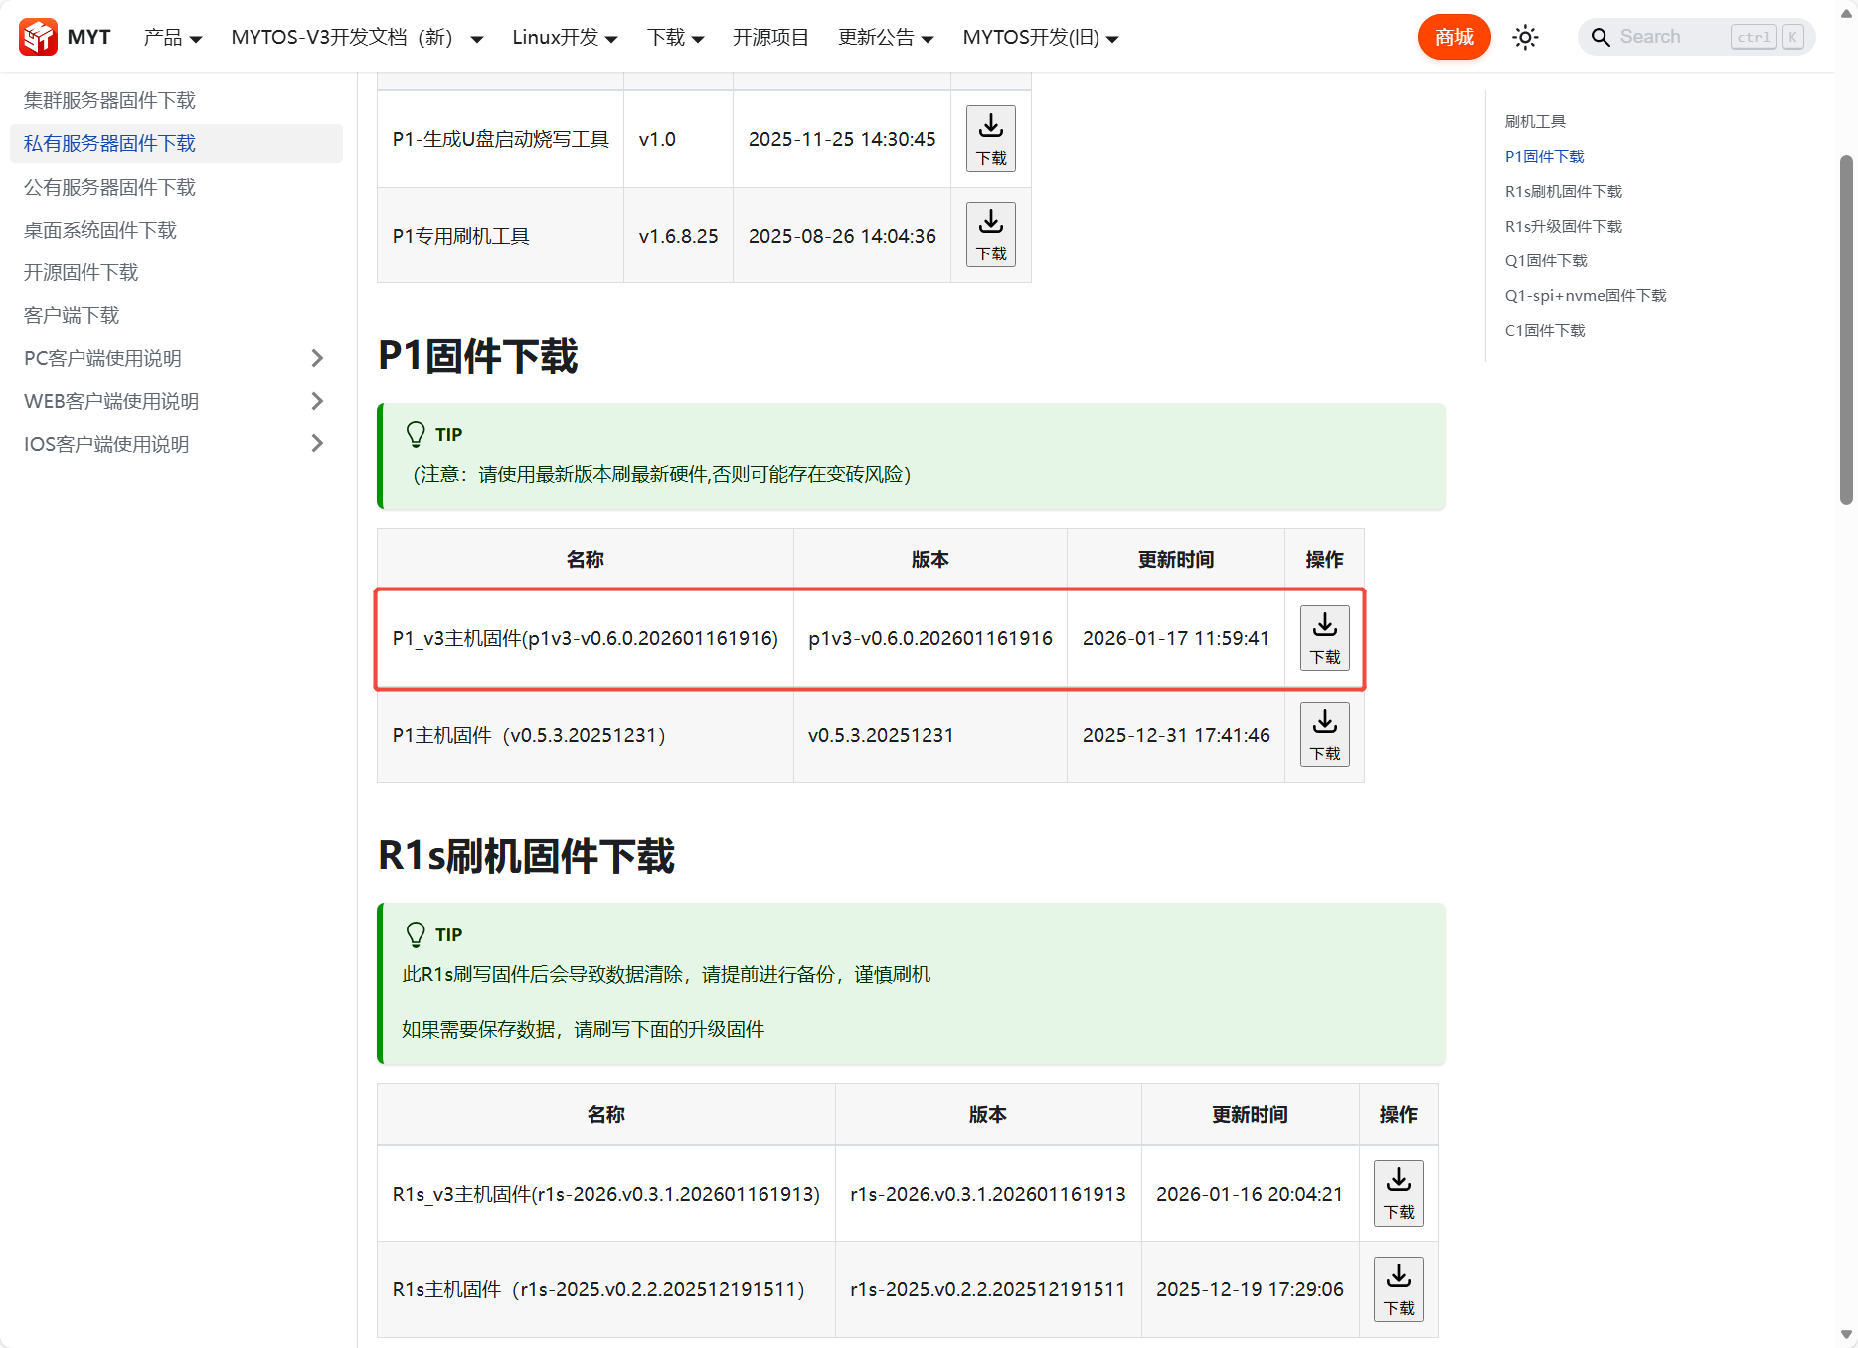The image size is (1858, 1348).
Task: Toggle the light/dark theme sun icon
Action: point(1525,38)
